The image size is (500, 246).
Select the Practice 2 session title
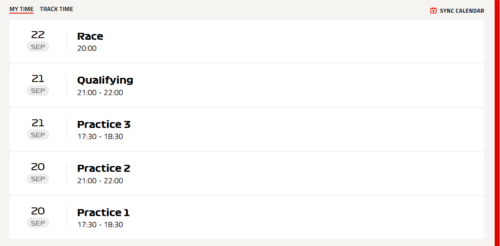pos(103,169)
